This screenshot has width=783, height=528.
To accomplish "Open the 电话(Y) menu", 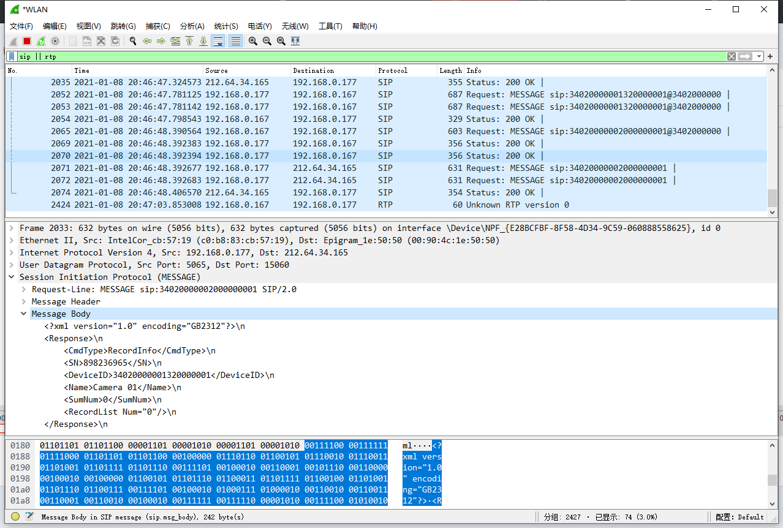I will coord(260,26).
